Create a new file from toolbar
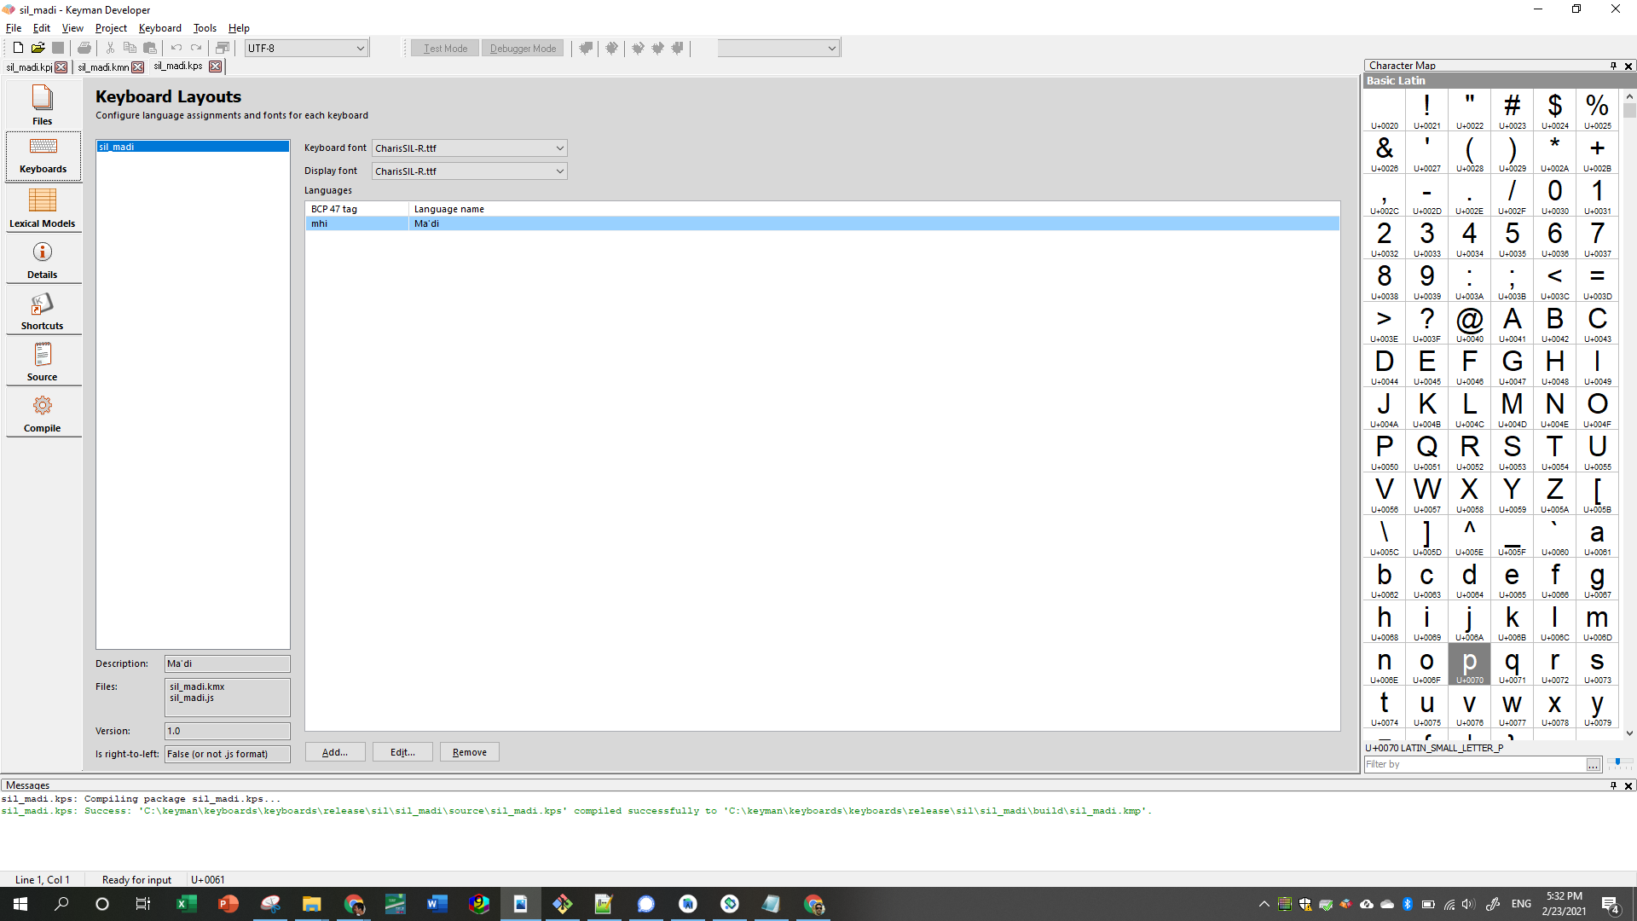Screen dimensions: 1637x921 coord(18,49)
